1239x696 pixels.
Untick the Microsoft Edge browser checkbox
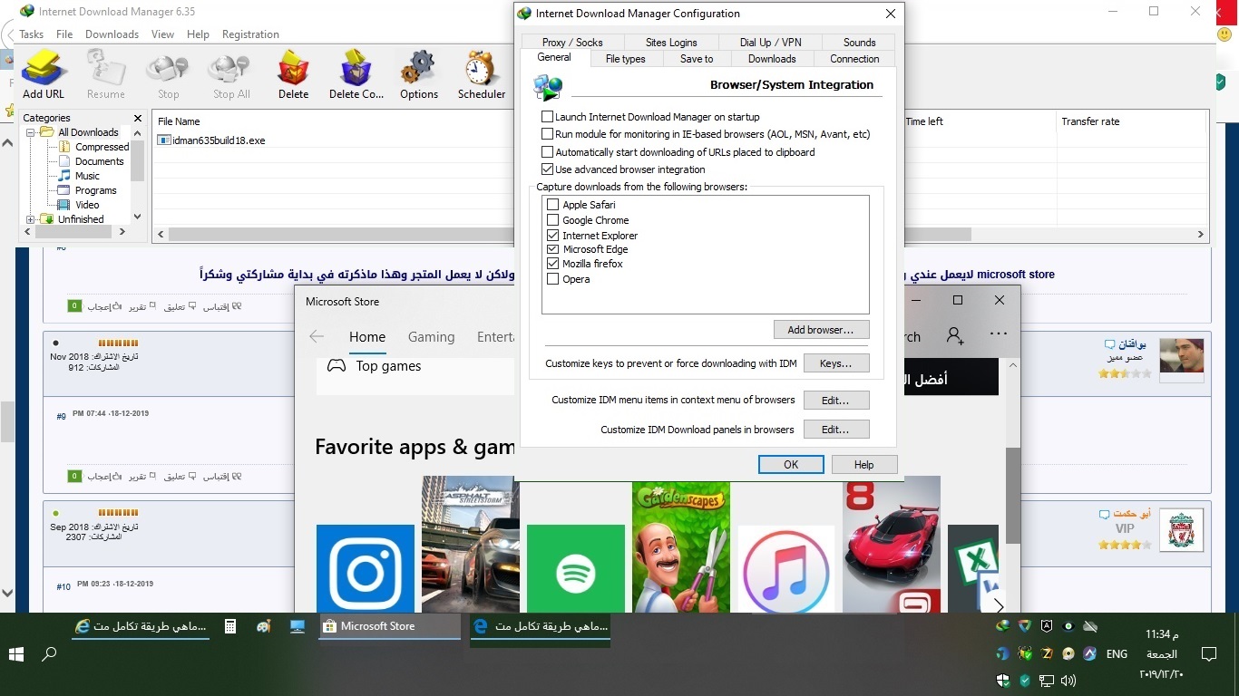click(x=553, y=249)
